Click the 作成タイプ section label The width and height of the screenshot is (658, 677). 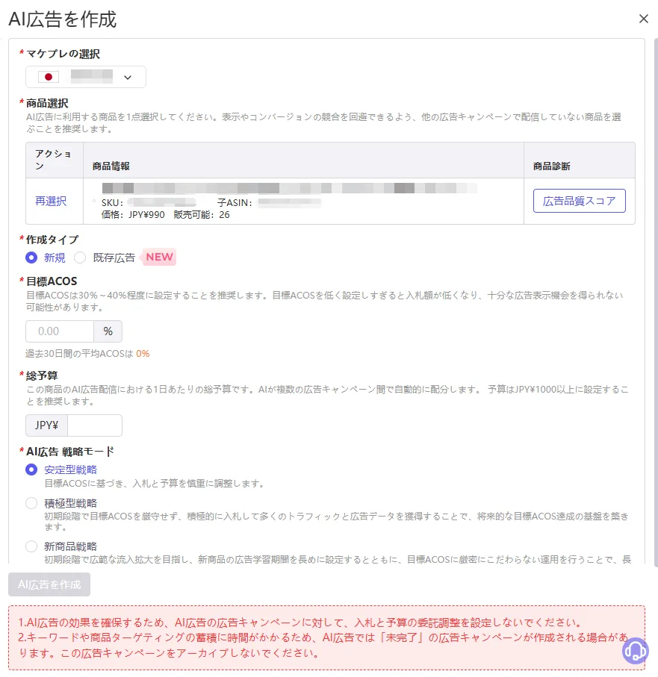(x=52, y=240)
